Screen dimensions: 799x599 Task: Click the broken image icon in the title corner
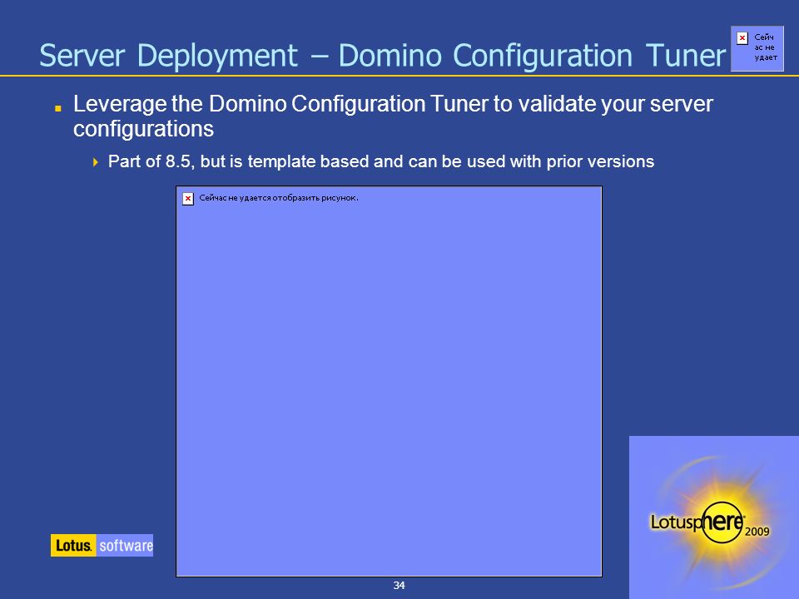742,38
